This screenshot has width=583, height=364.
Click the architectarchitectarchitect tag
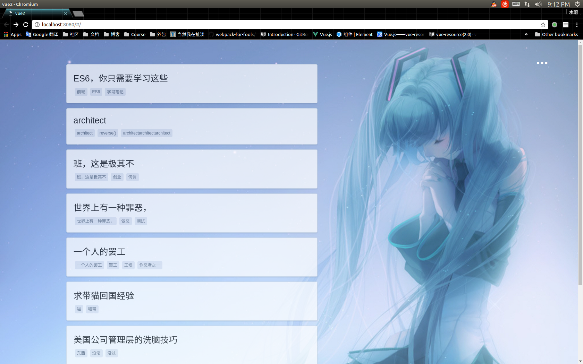[146, 133]
